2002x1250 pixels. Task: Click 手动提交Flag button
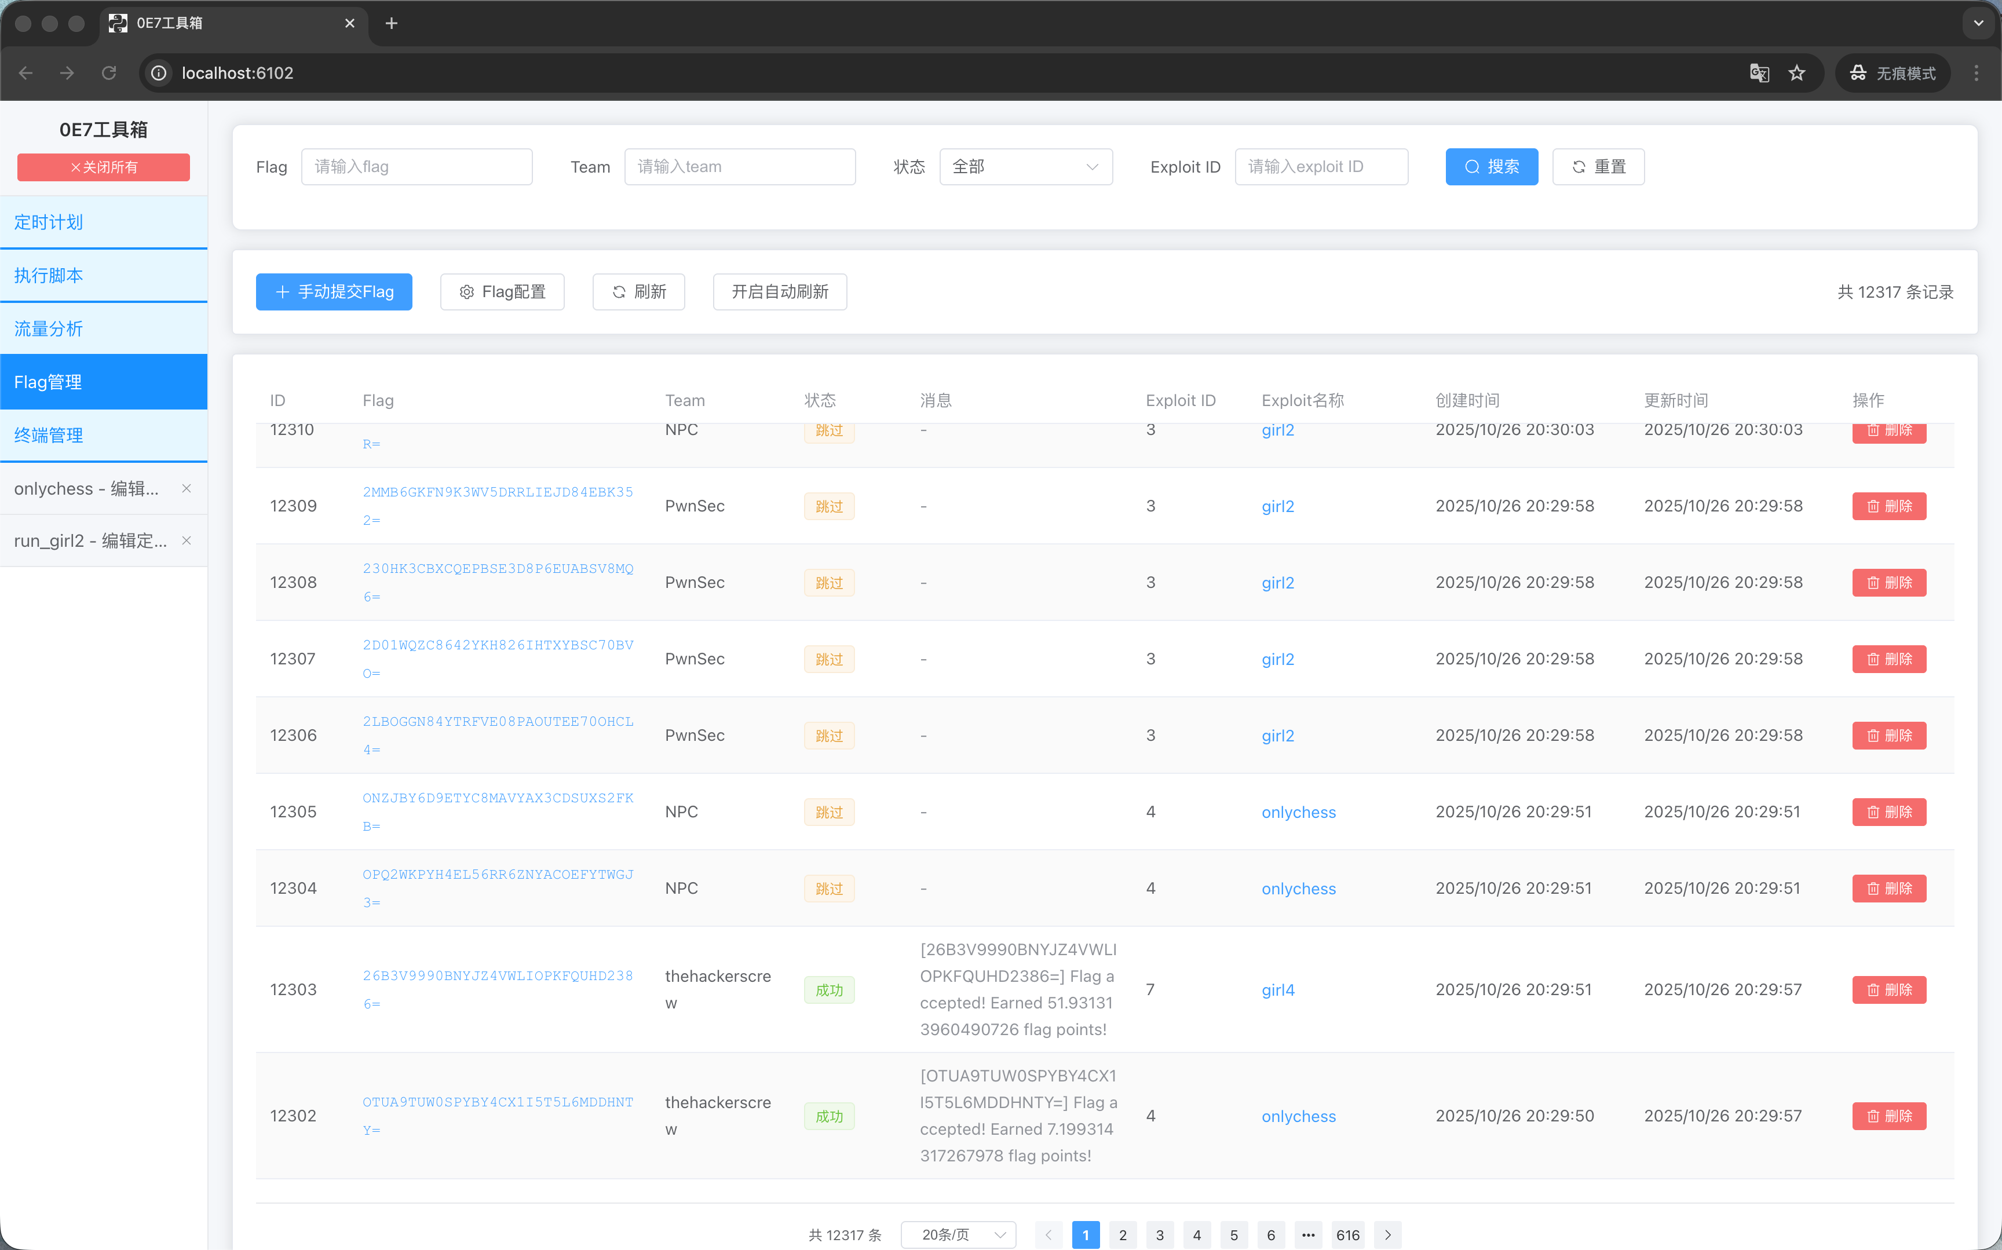(334, 292)
